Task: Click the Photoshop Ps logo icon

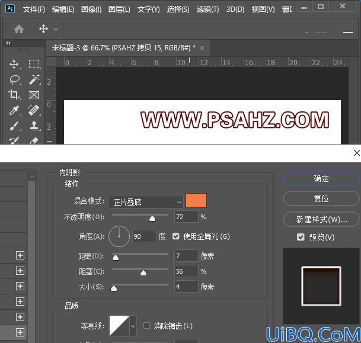Action: pos(10,9)
